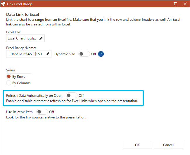Toggle the Dynamic Size switch
The image size is (190, 155).
(84, 54)
